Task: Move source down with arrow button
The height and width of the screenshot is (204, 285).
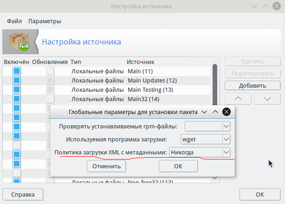Action: (x=267, y=99)
